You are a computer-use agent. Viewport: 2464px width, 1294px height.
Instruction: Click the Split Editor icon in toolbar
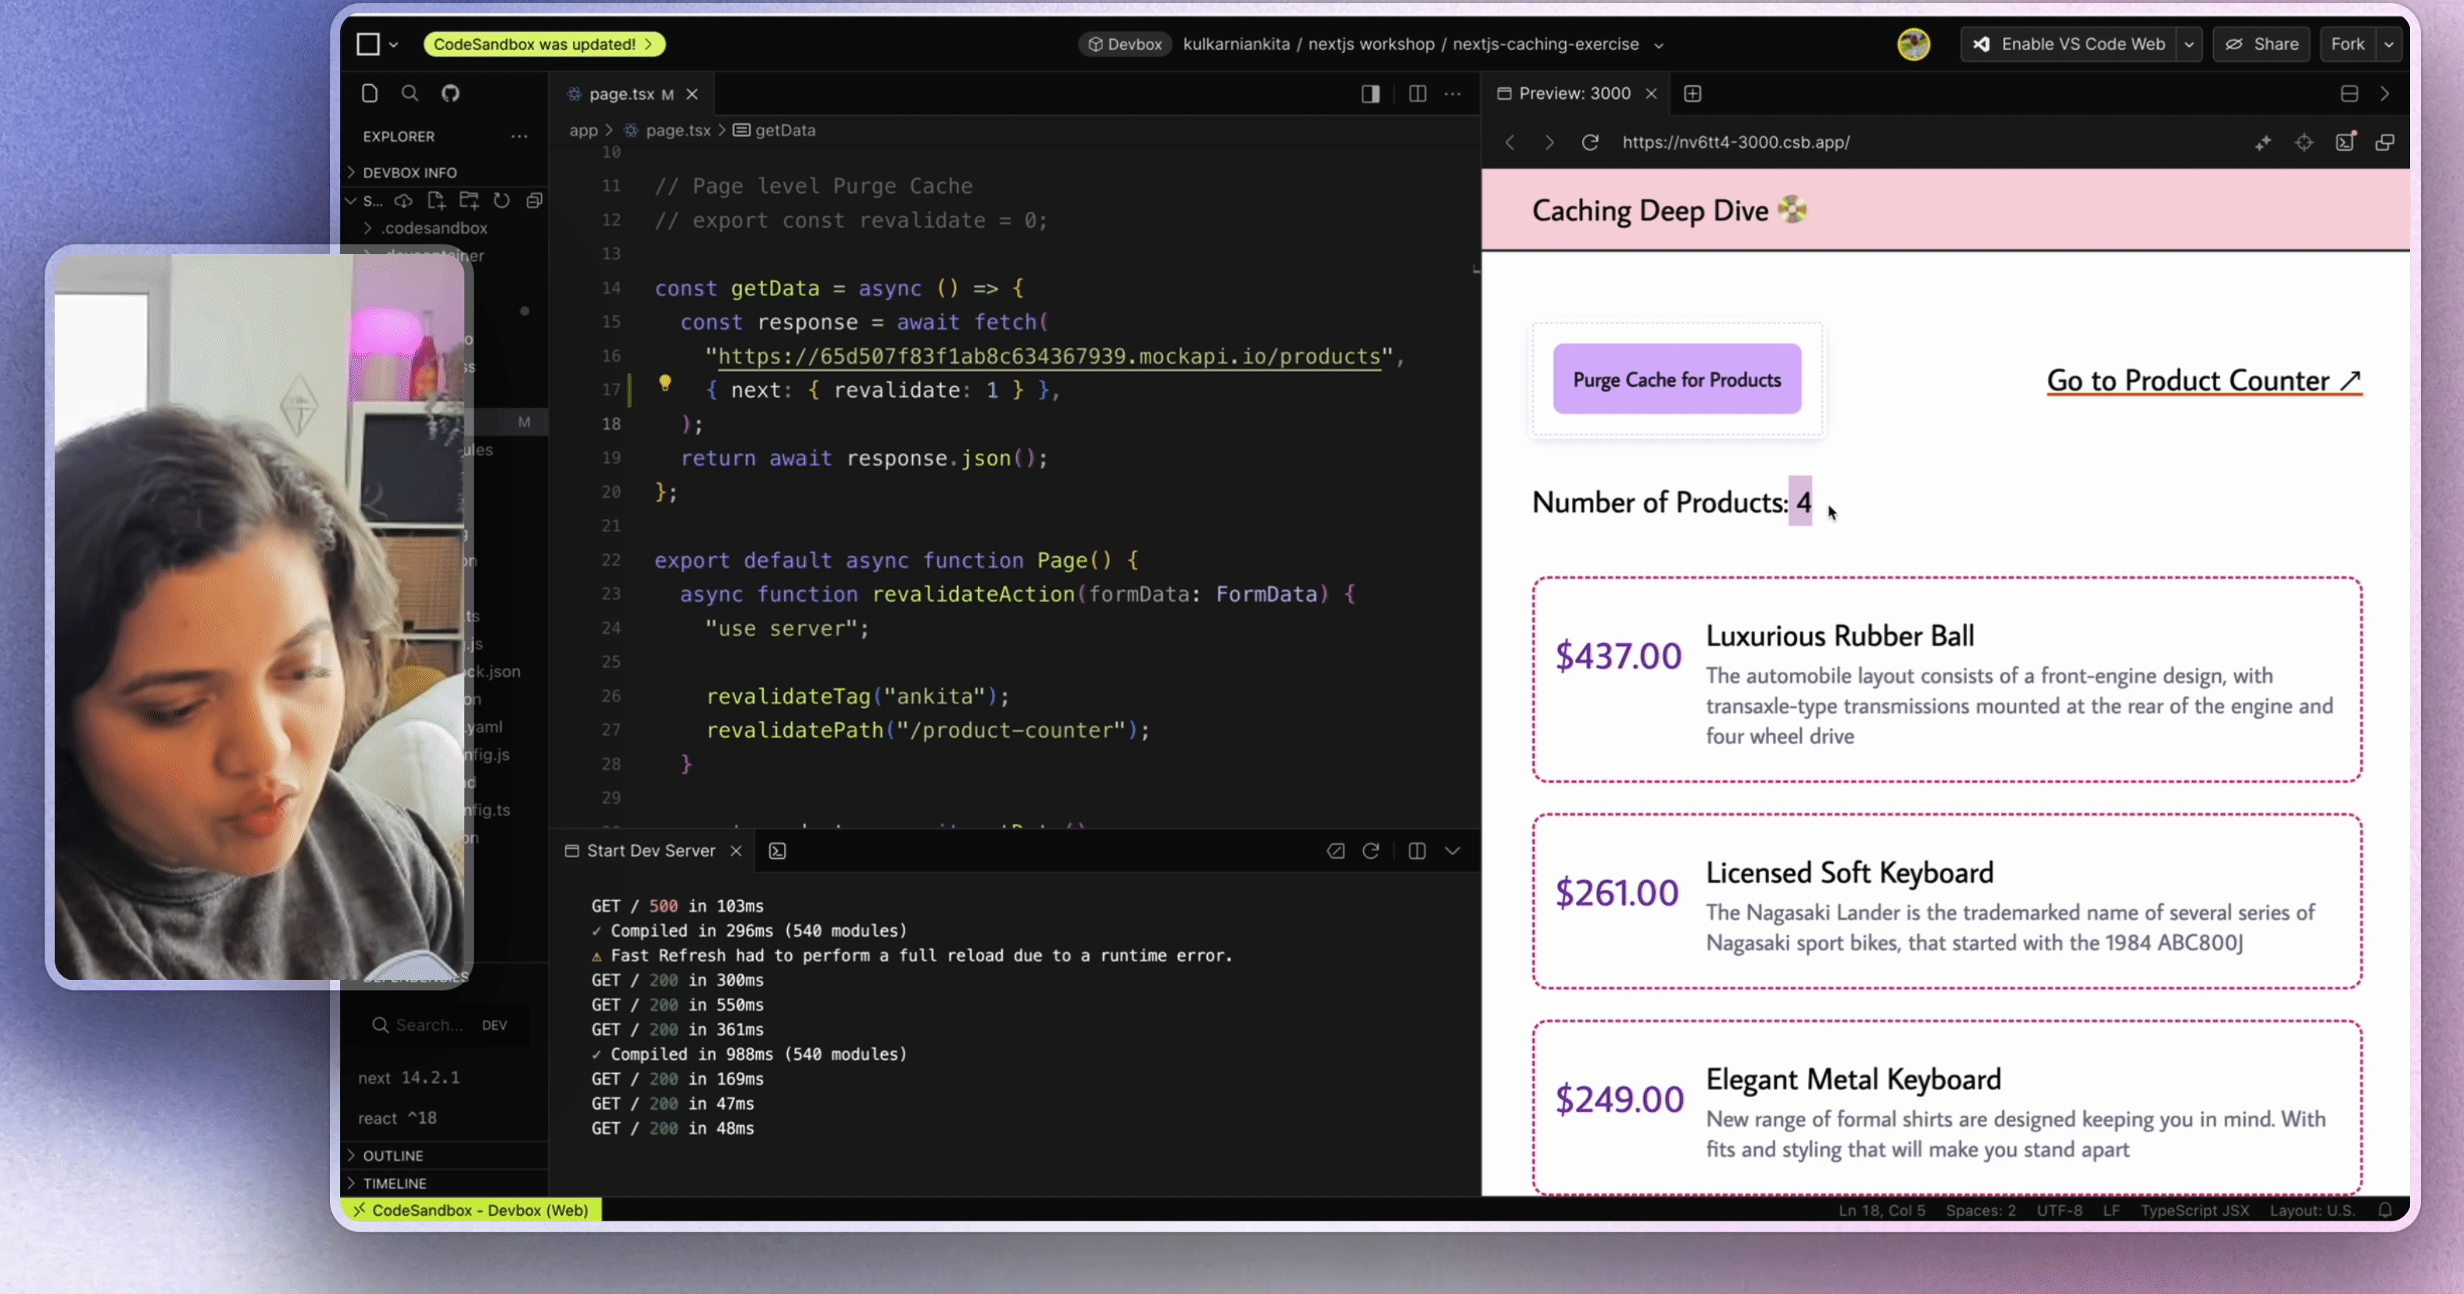click(1416, 93)
